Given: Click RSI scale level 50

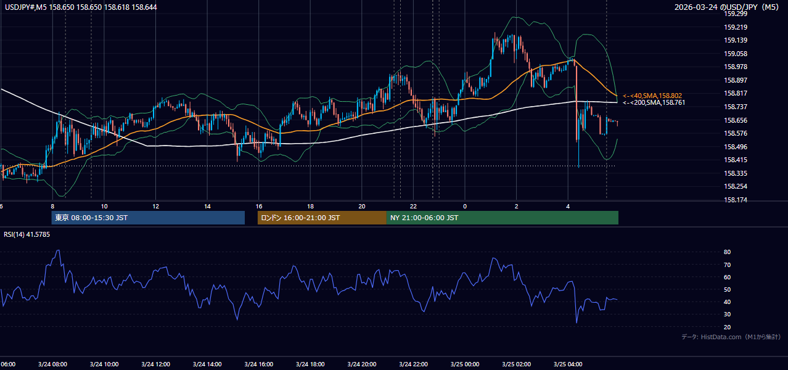Looking at the screenshot, I should 727,289.
